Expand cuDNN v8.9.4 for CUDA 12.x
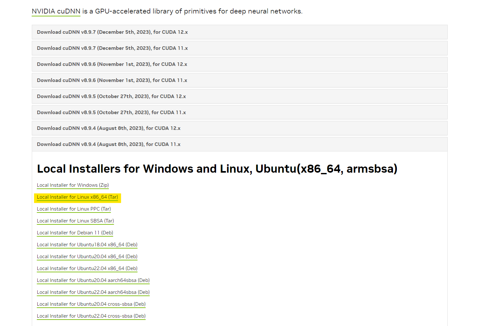Screen dimensions: 484x326 pyautogui.click(x=240, y=128)
